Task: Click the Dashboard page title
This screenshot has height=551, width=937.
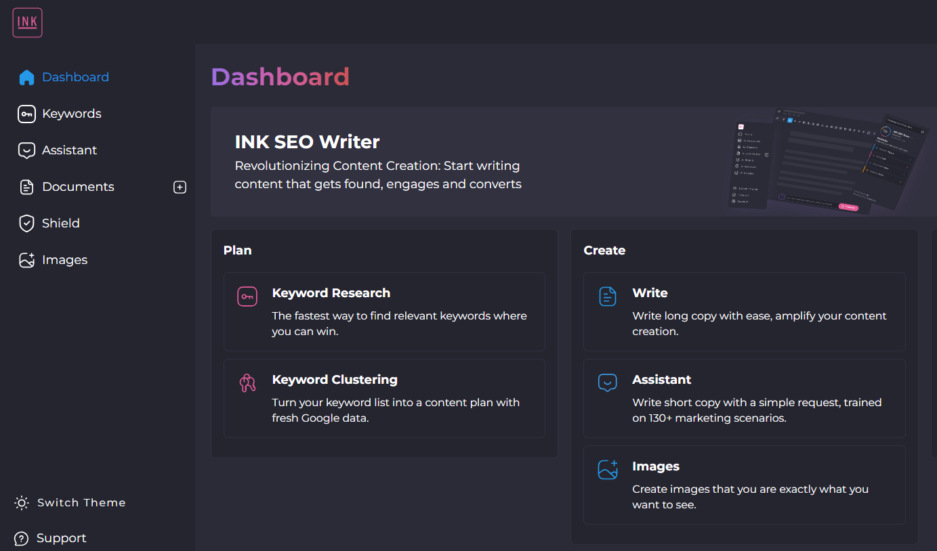Action: (x=280, y=77)
